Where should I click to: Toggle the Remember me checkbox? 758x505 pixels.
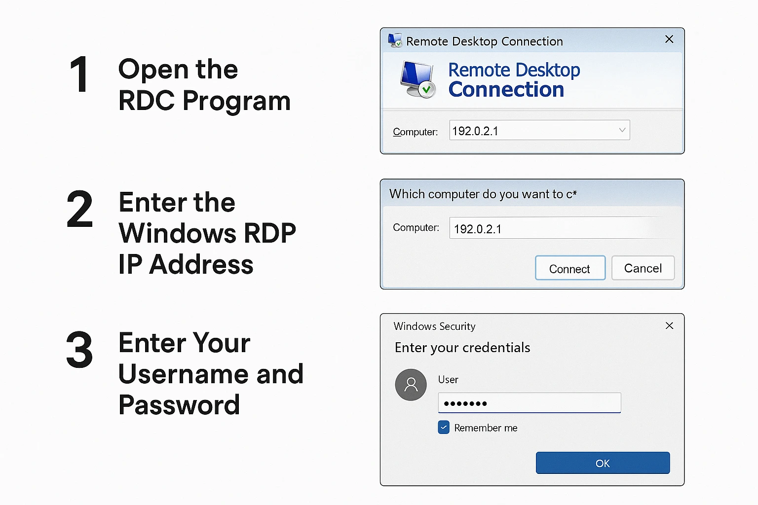tap(444, 427)
